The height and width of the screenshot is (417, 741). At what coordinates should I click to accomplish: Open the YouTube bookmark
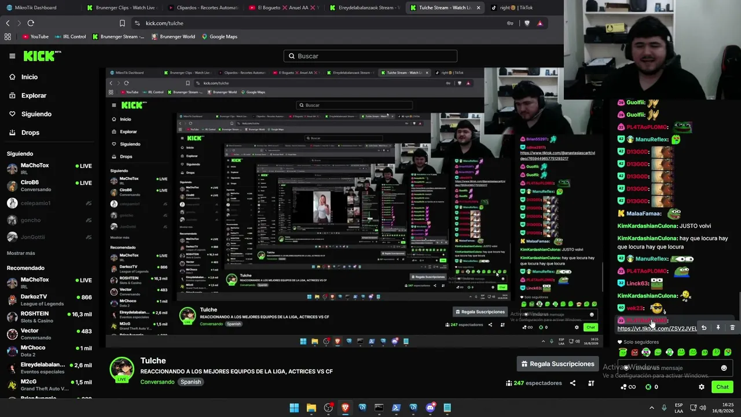click(35, 36)
